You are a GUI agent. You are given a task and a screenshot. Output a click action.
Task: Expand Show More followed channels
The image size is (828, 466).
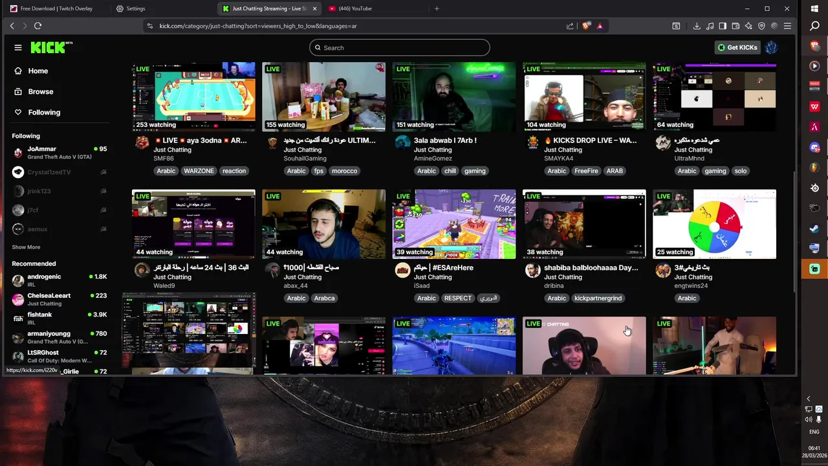[x=26, y=247]
